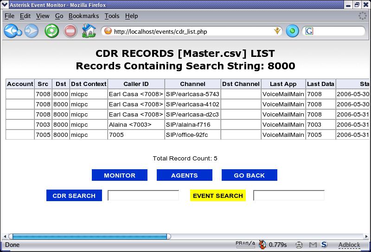Go to the Home page icon
The height and width of the screenshot is (252, 371).
click(x=89, y=31)
